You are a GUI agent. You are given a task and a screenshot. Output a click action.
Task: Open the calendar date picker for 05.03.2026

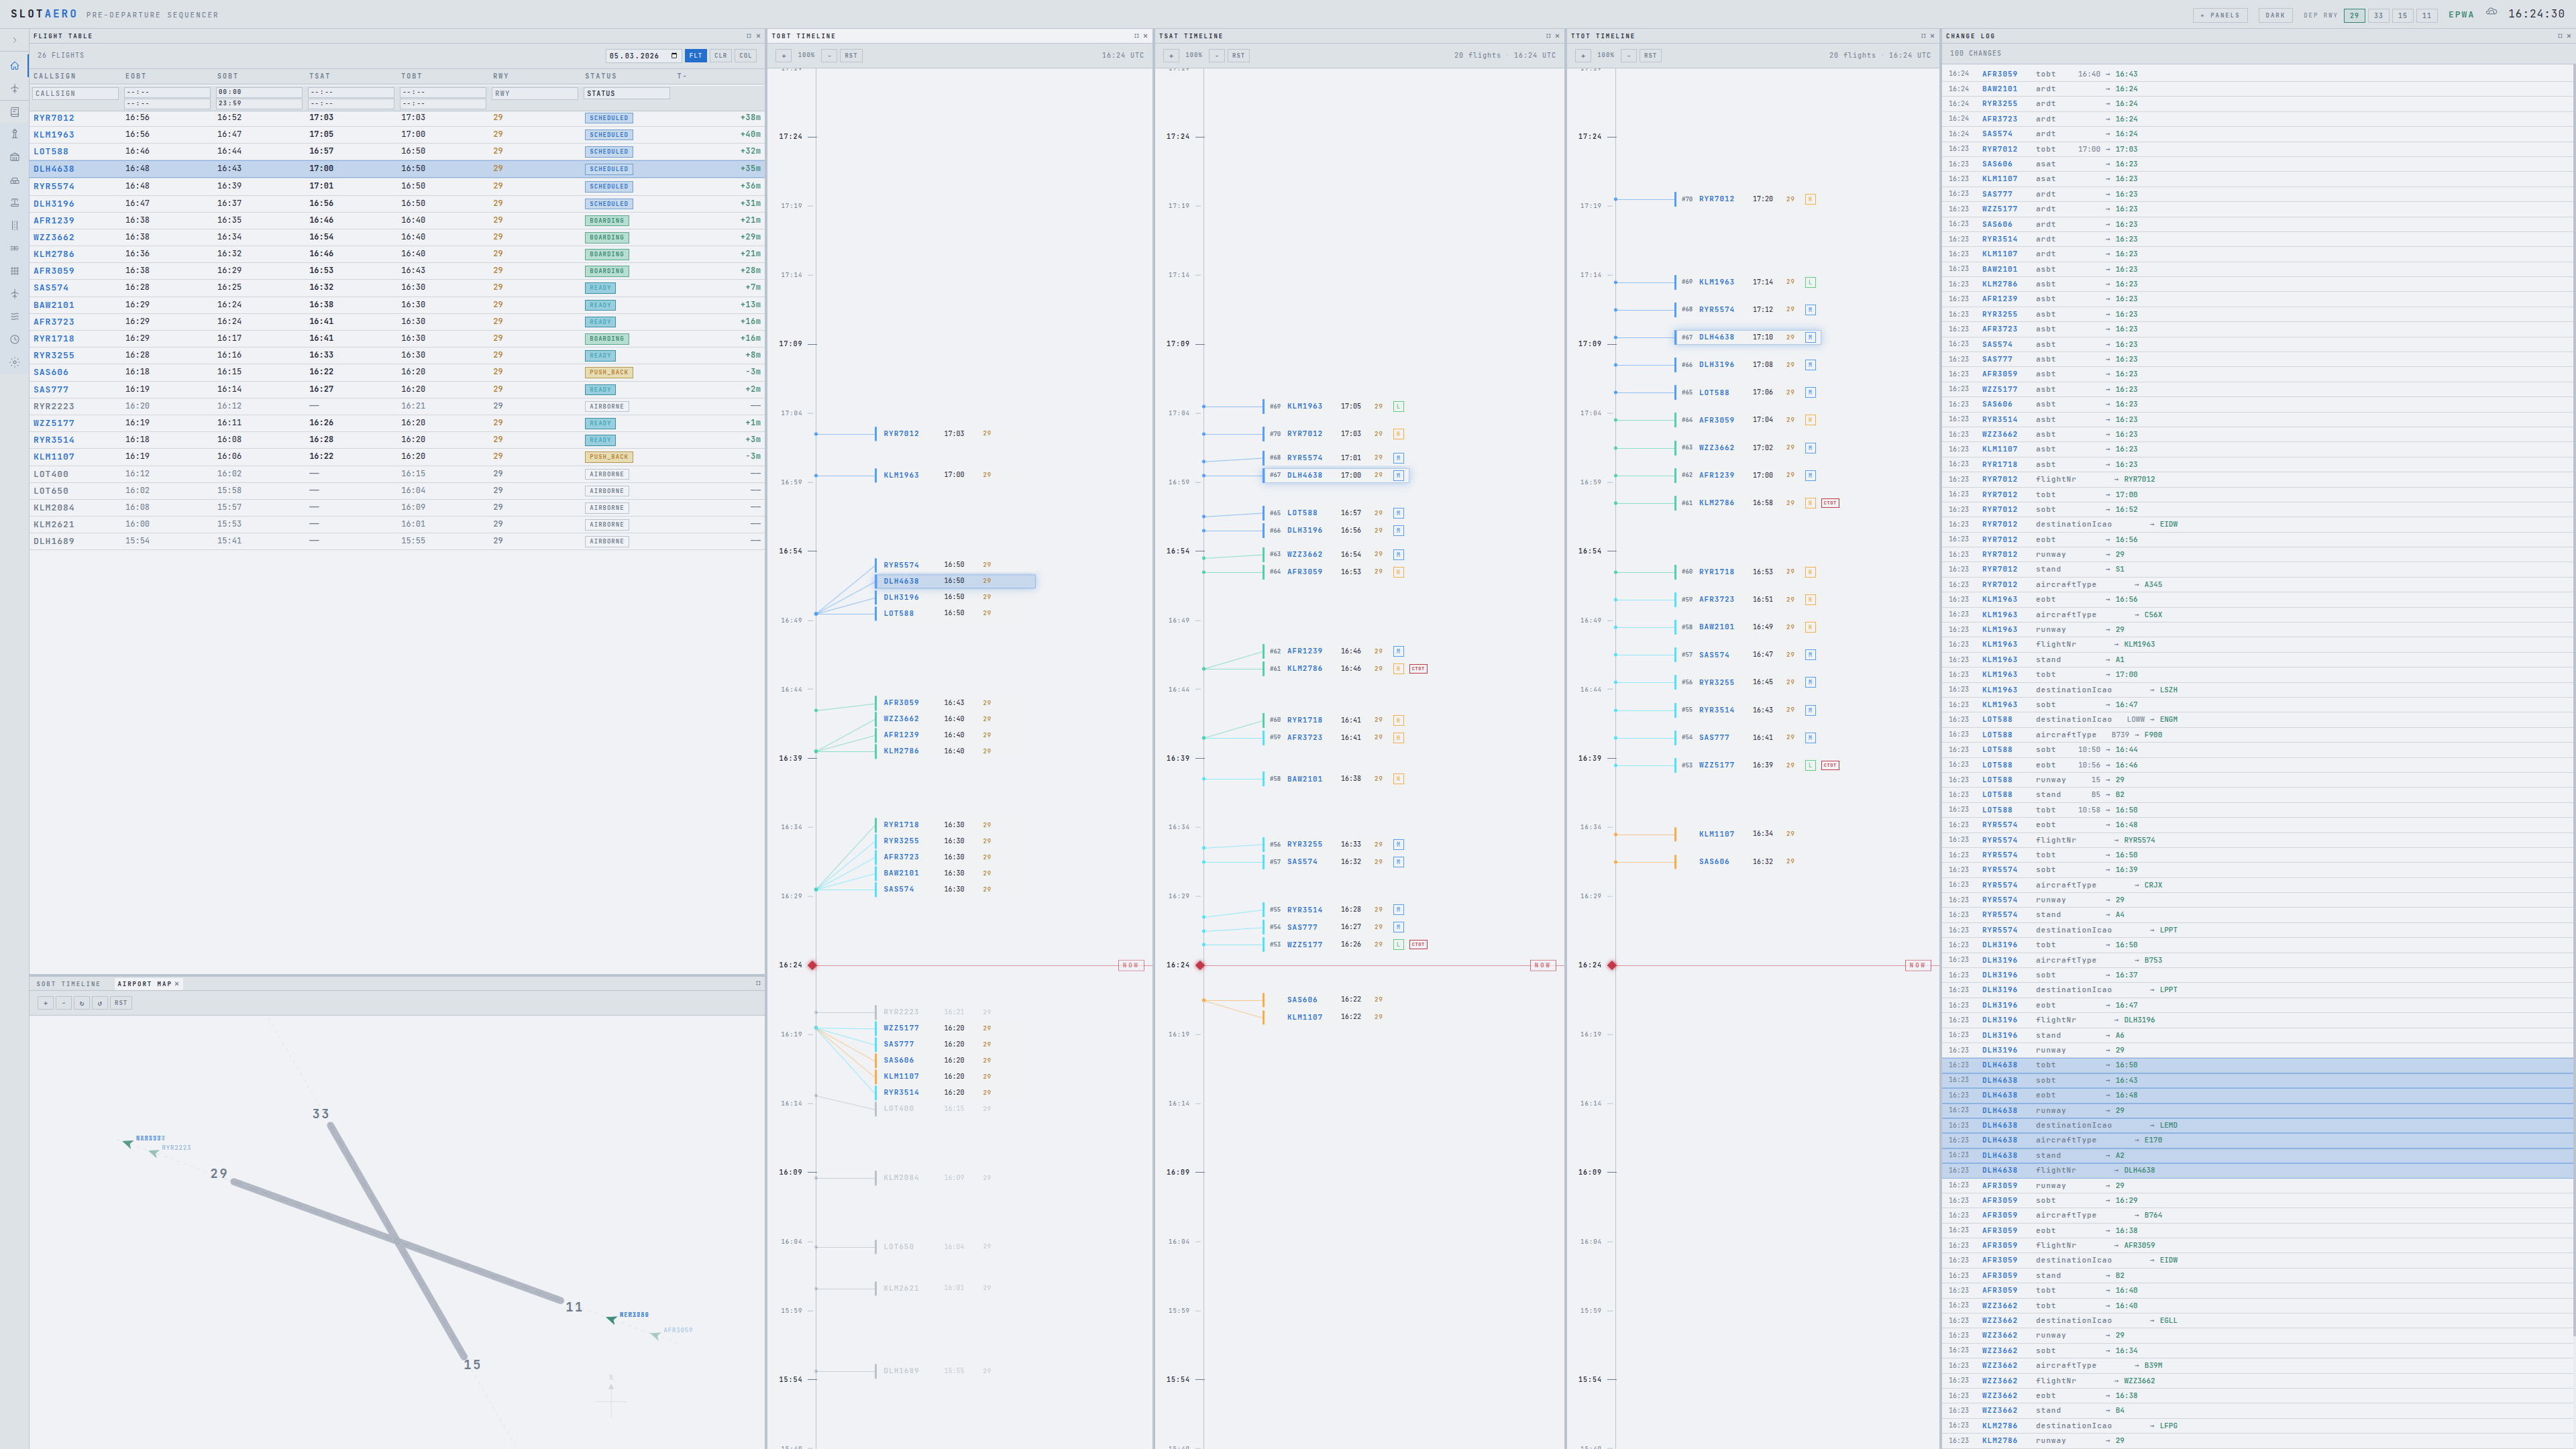[x=675, y=56]
